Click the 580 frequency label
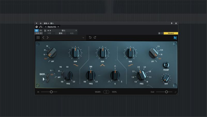The height and width of the screenshot is (117, 207). tap(91, 67)
